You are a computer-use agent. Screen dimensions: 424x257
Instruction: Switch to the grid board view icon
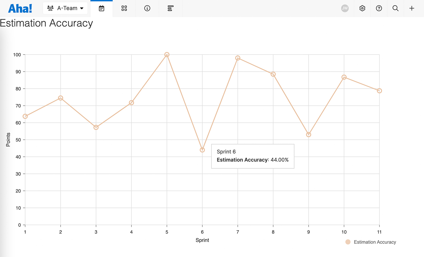[124, 8]
